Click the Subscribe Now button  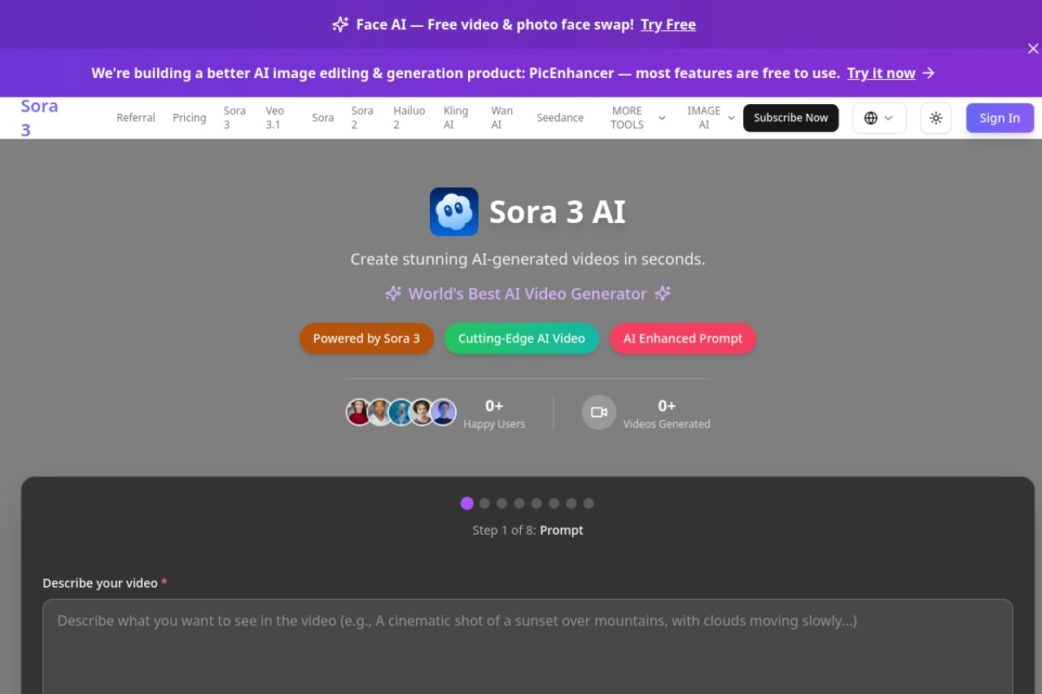click(790, 118)
